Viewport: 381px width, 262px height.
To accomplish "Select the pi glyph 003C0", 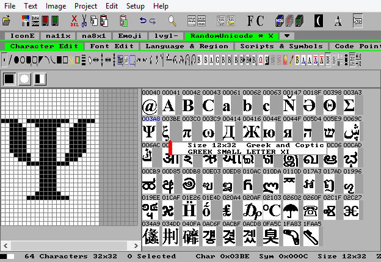I will coord(187,131).
